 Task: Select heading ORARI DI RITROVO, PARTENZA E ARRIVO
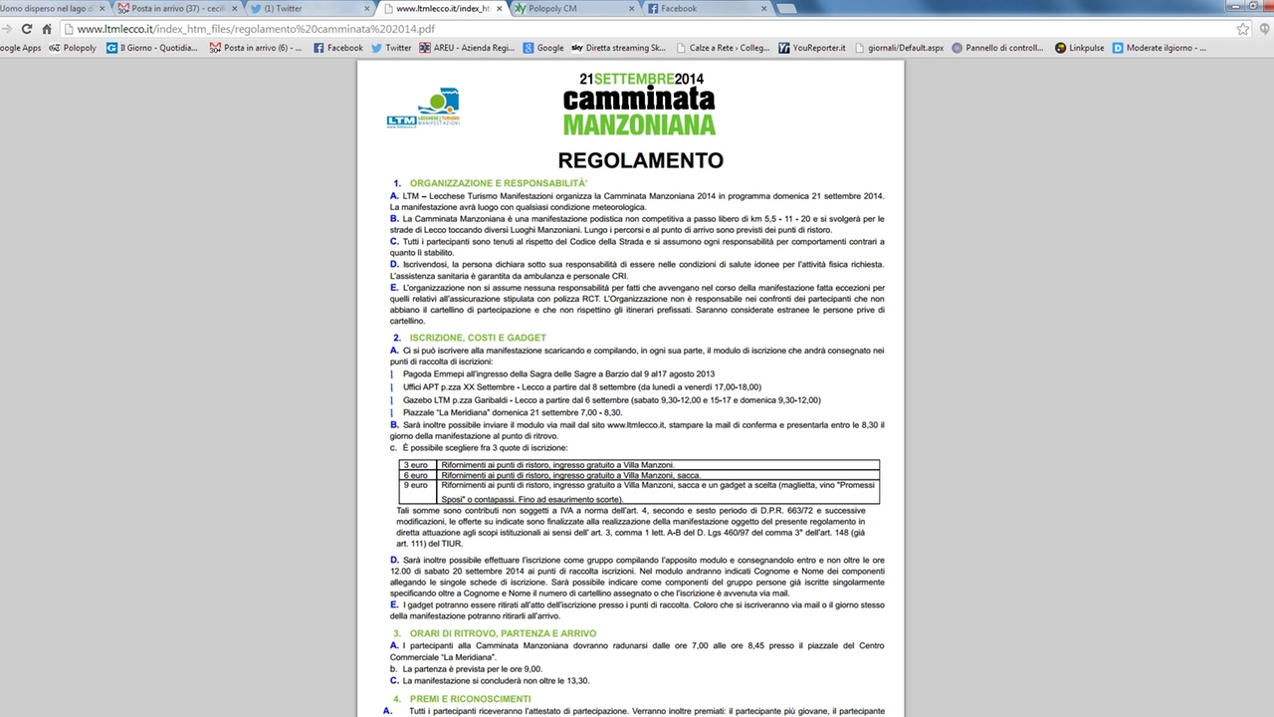point(503,633)
